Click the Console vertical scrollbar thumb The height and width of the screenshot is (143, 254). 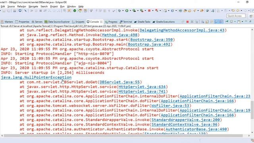coord(252,110)
